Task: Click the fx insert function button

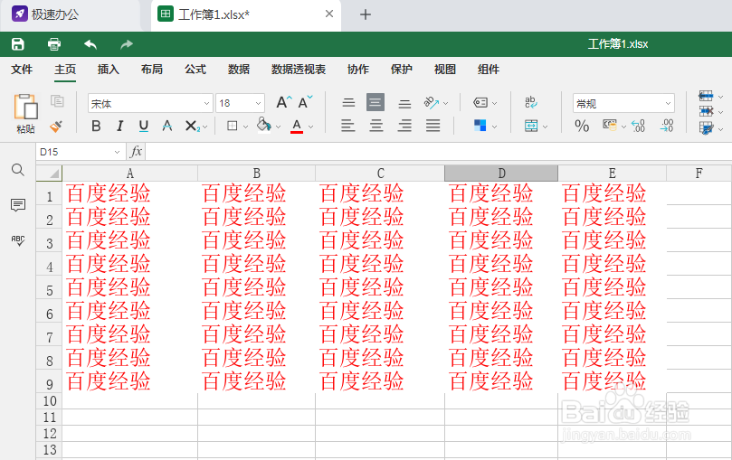Action: point(136,152)
